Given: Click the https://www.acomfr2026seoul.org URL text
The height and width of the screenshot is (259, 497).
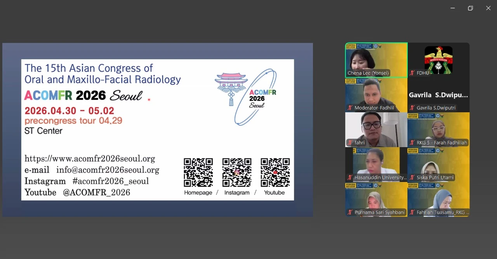Looking at the screenshot, I should coord(90,158).
